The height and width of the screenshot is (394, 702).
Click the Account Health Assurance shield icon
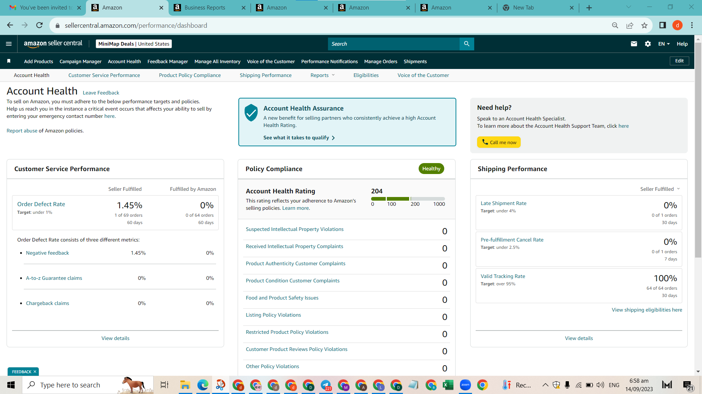[251, 113]
